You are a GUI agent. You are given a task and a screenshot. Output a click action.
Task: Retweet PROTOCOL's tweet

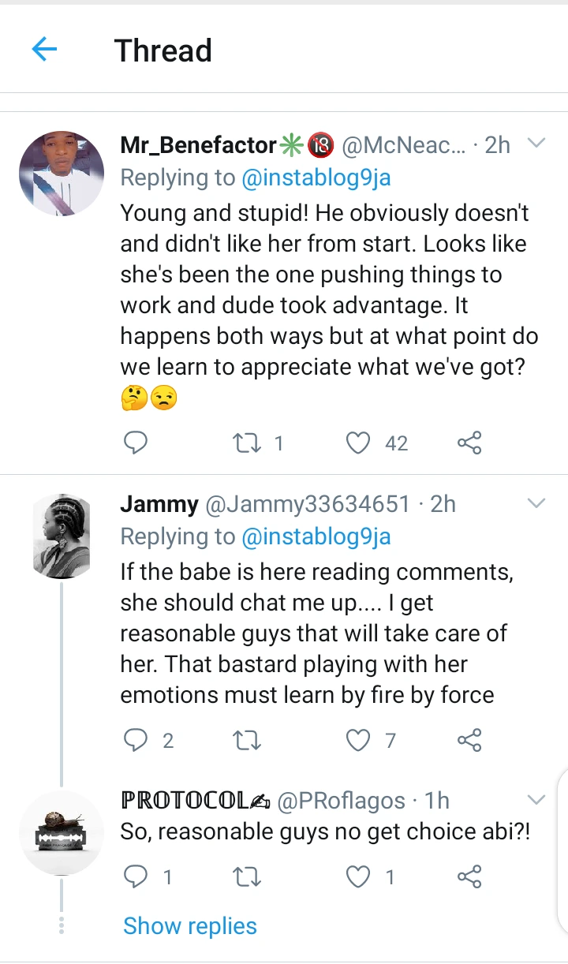pyautogui.click(x=246, y=876)
